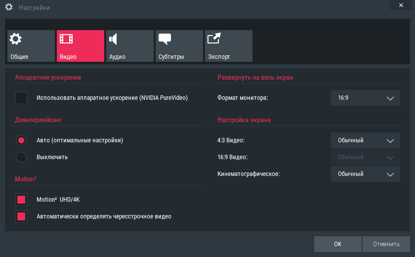Expand the 4:3 Видео dropdown
Image resolution: width=415 pixels, height=257 pixels.
pyautogui.click(x=365, y=140)
